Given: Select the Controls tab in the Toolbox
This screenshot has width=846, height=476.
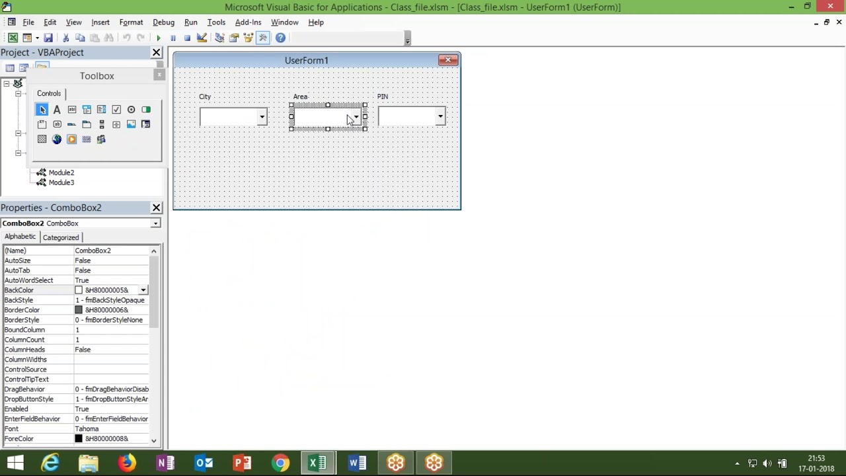Looking at the screenshot, I should [x=49, y=94].
